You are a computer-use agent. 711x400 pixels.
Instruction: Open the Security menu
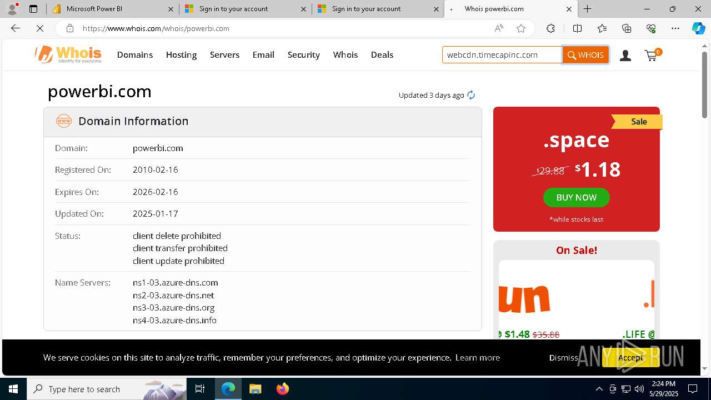[x=303, y=54]
